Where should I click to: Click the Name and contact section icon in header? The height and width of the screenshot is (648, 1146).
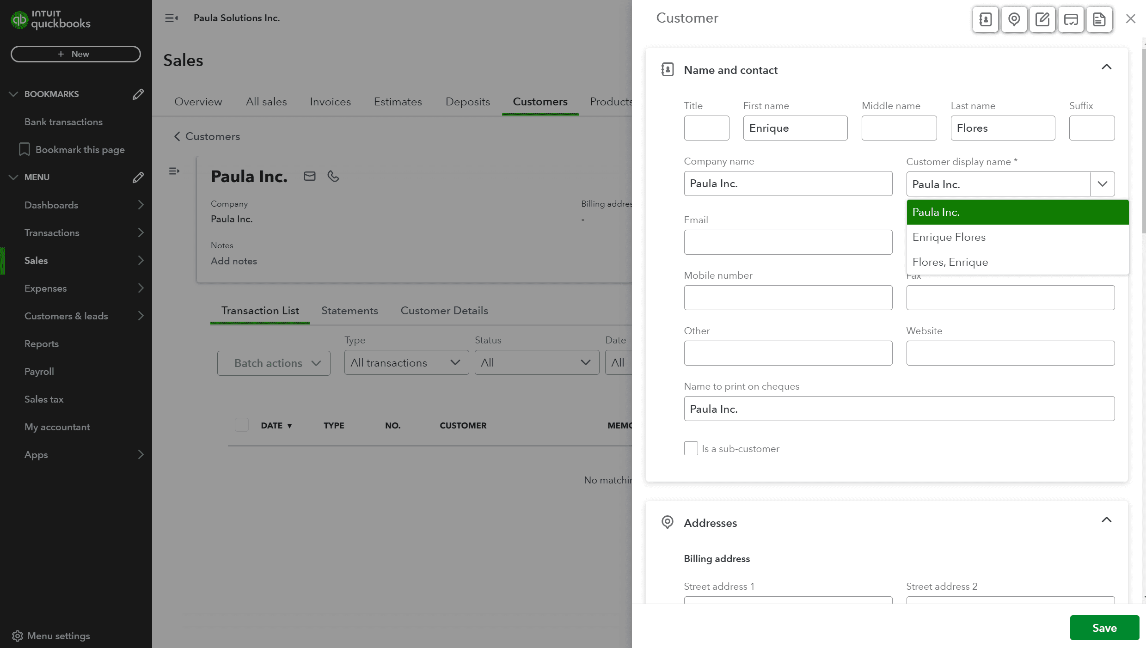pos(985,19)
